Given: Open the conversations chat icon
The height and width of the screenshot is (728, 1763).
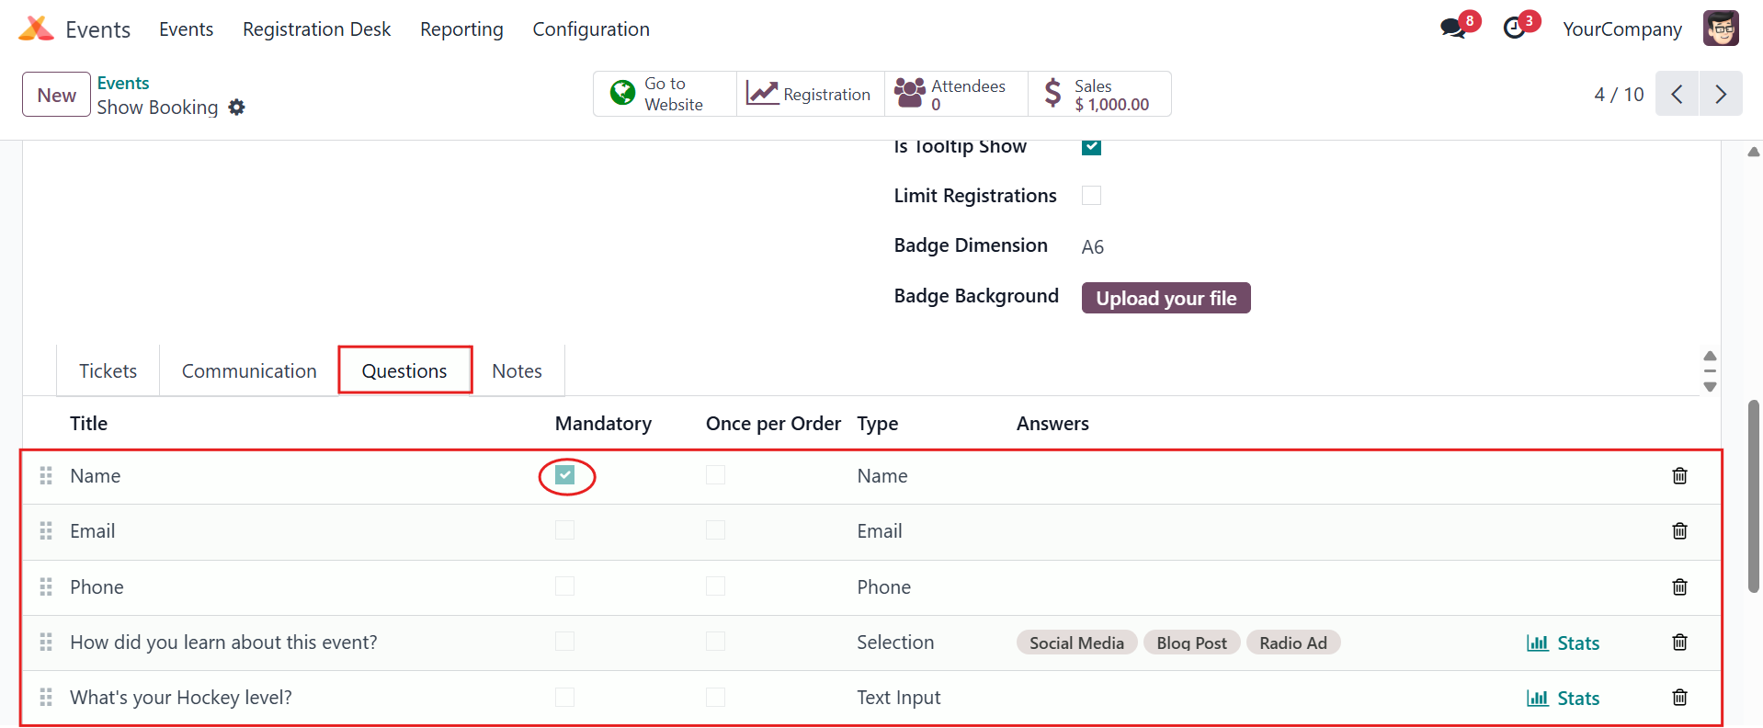Looking at the screenshot, I should pos(1452,28).
